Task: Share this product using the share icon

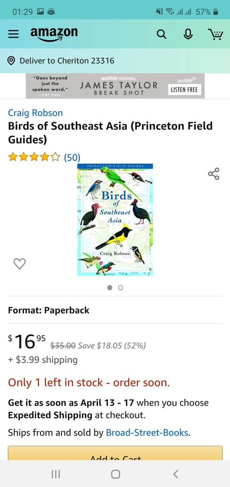Action: (x=213, y=174)
